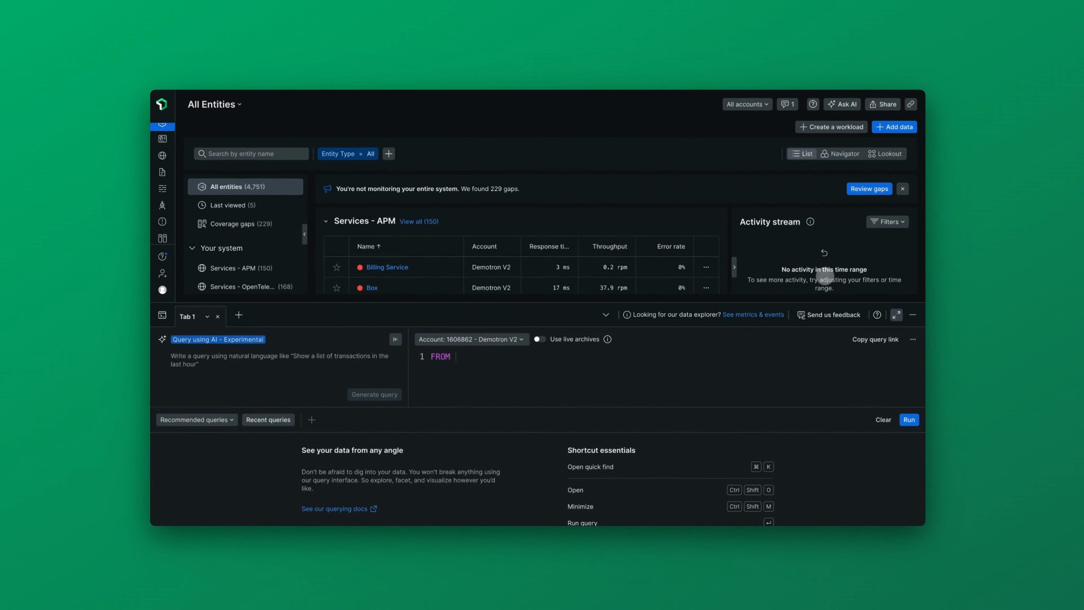The height and width of the screenshot is (610, 1084).
Task: Open the user avatar profile
Action: pos(162,290)
